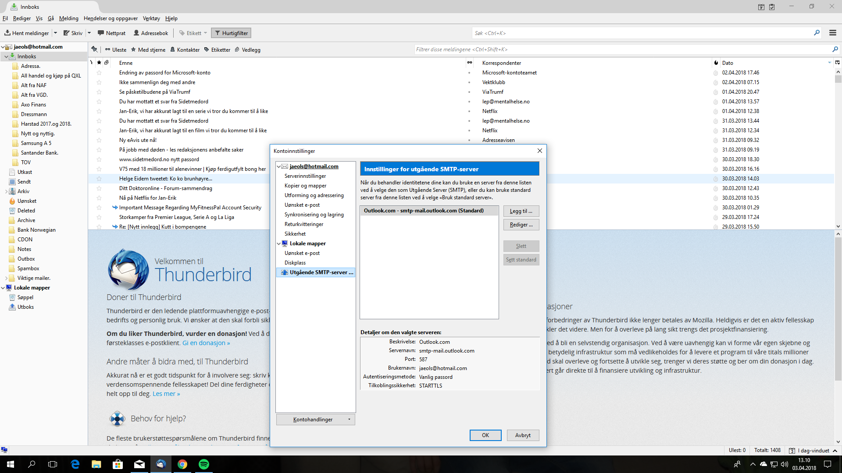Open the column picker icon
Screen dimensions: 842x473
(837, 63)
